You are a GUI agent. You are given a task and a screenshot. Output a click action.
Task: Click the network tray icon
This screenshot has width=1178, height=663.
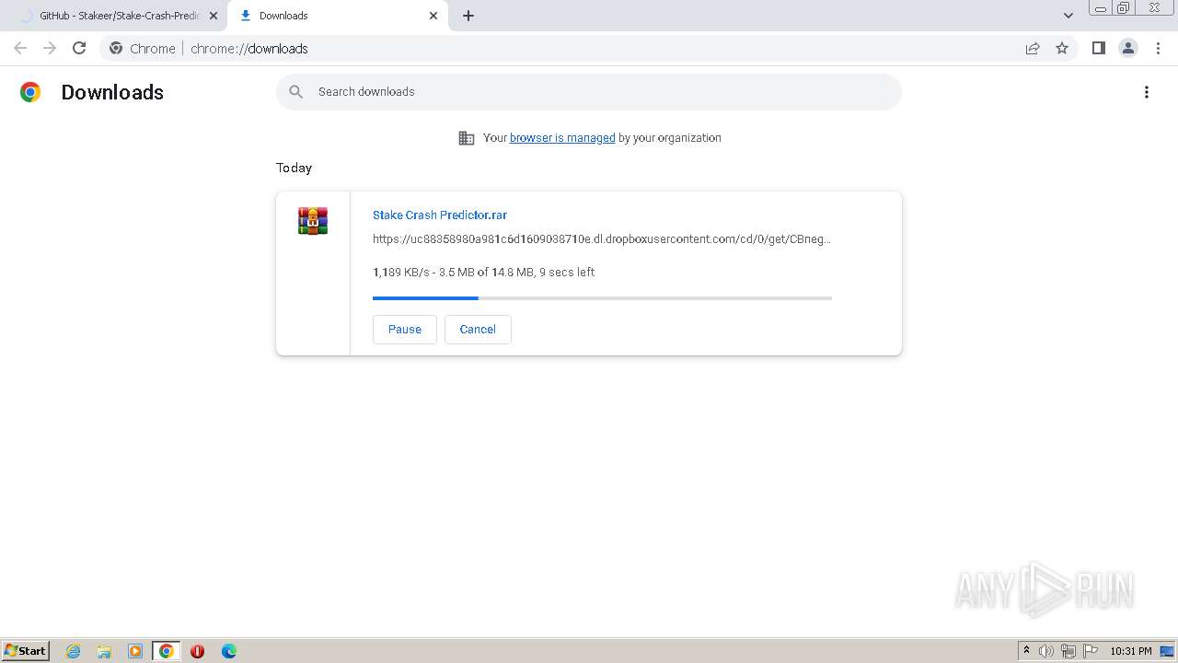pos(1068,651)
